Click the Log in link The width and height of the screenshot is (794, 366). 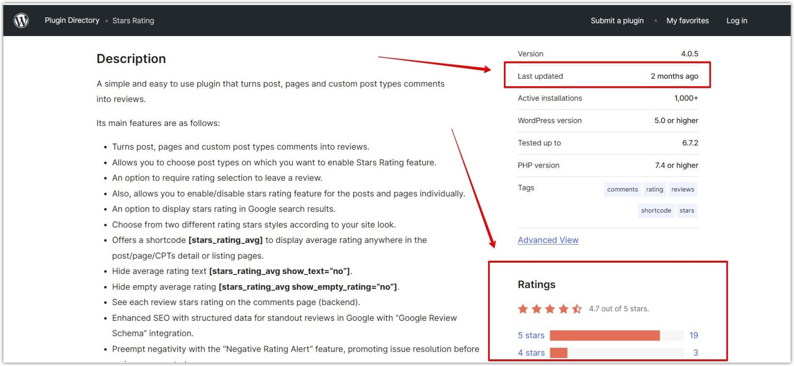point(736,21)
